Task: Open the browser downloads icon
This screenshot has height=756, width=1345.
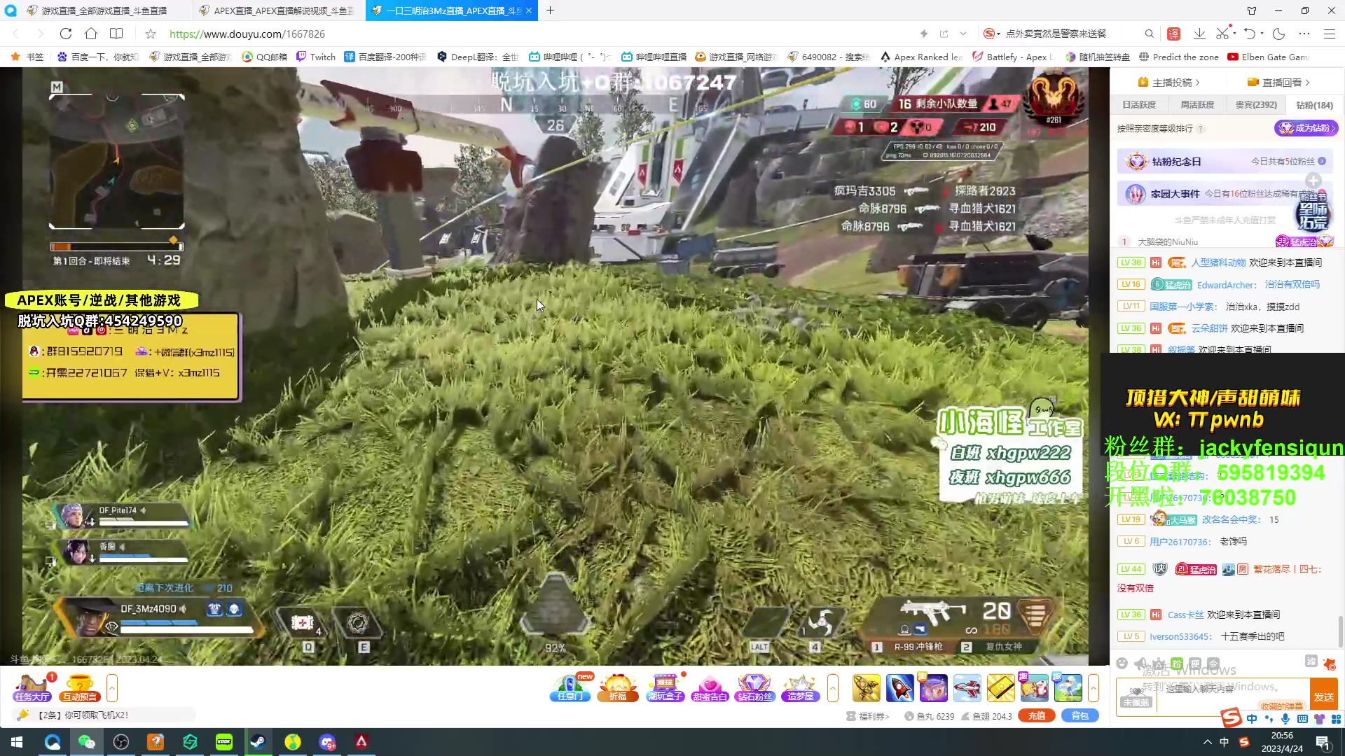Action: (x=1199, y=34)
